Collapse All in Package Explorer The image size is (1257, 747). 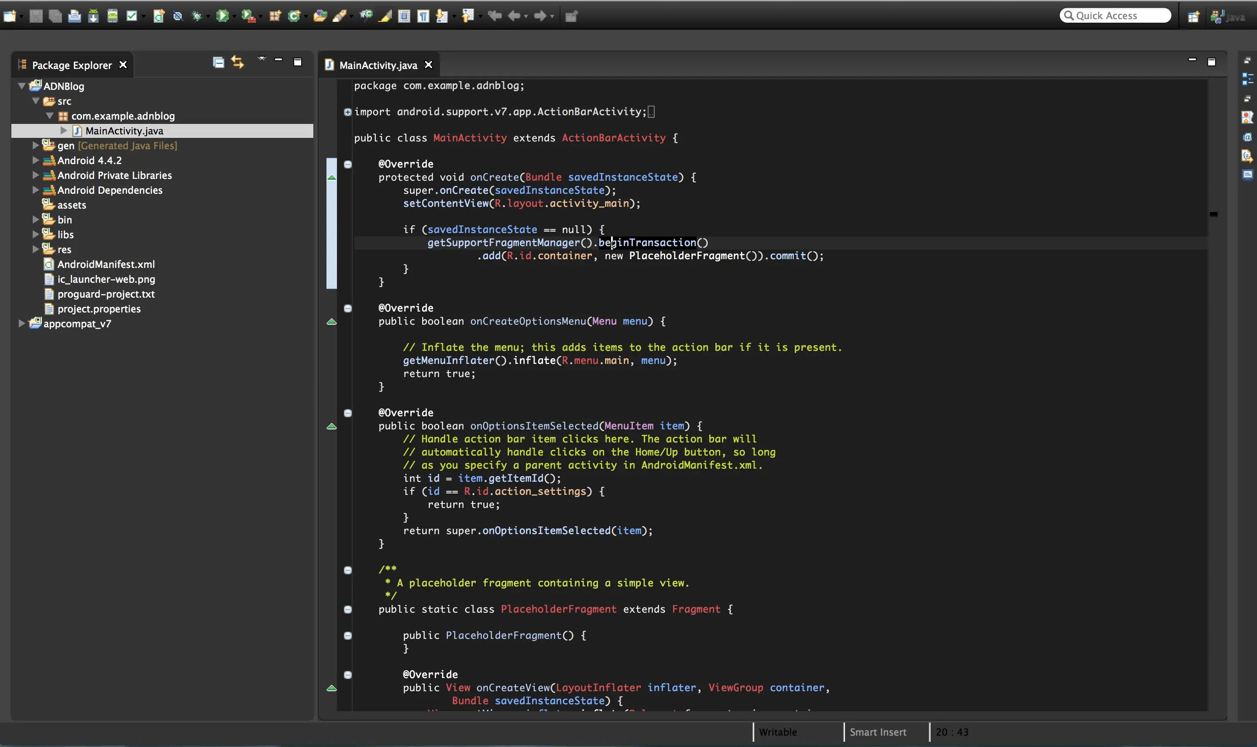pyautogui.click(x=218, y=62)
